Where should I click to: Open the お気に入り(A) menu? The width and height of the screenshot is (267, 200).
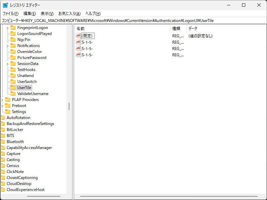point(69,14)
